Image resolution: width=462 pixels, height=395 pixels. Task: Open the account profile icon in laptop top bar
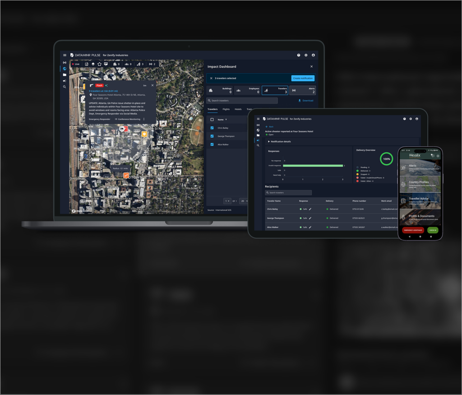coord(313,55)
